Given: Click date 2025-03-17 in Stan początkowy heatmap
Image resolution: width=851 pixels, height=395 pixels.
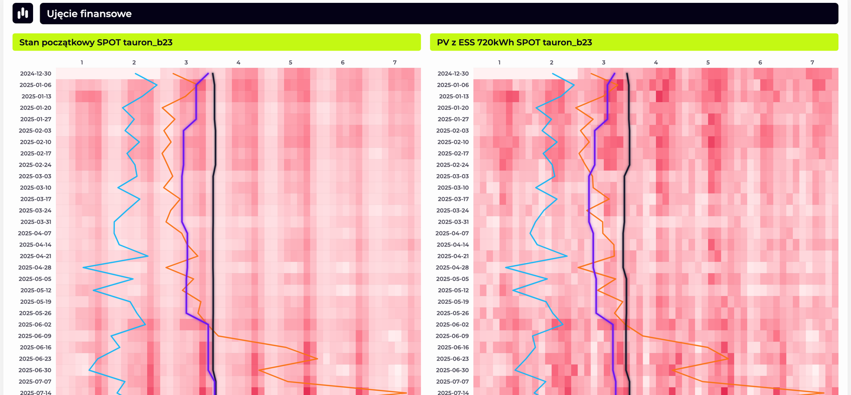Looking at the screenshot, I should point(36,199).
